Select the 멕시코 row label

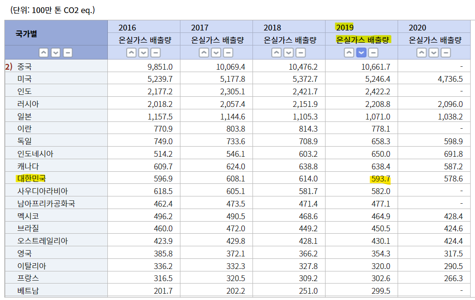coord(28,216)
